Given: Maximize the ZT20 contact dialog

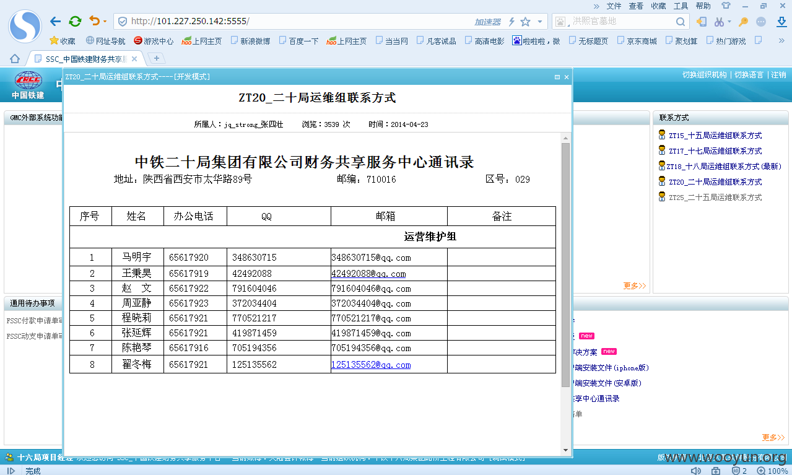Looking at the screenshot, I should point(557,77).
